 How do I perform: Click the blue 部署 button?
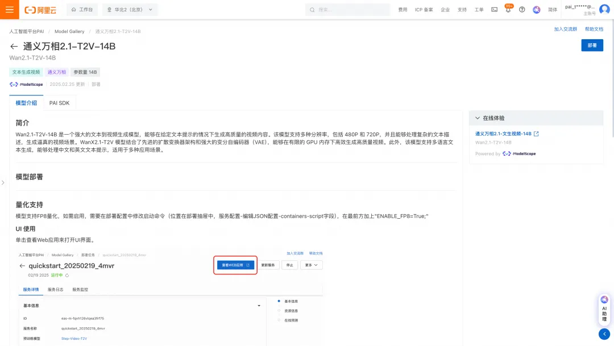pos(592,45)
